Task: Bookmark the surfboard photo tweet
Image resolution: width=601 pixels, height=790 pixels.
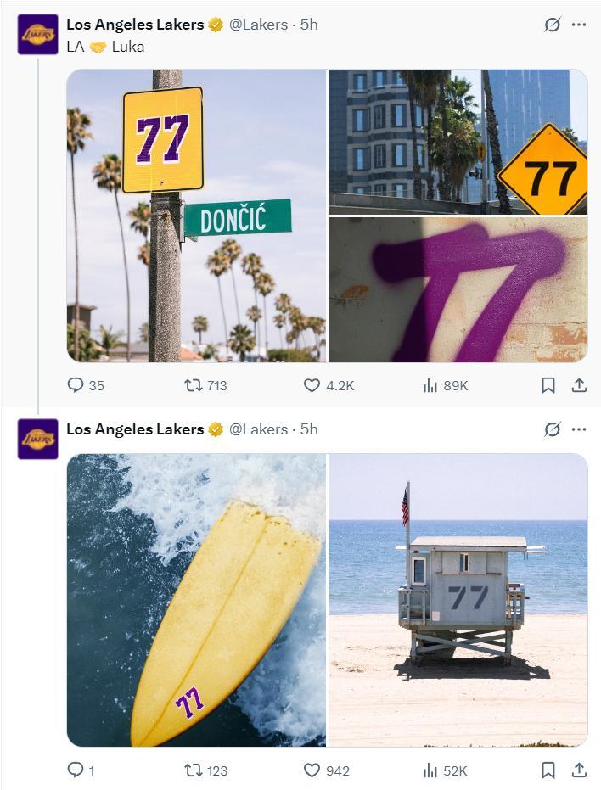Action: point(548,770)
